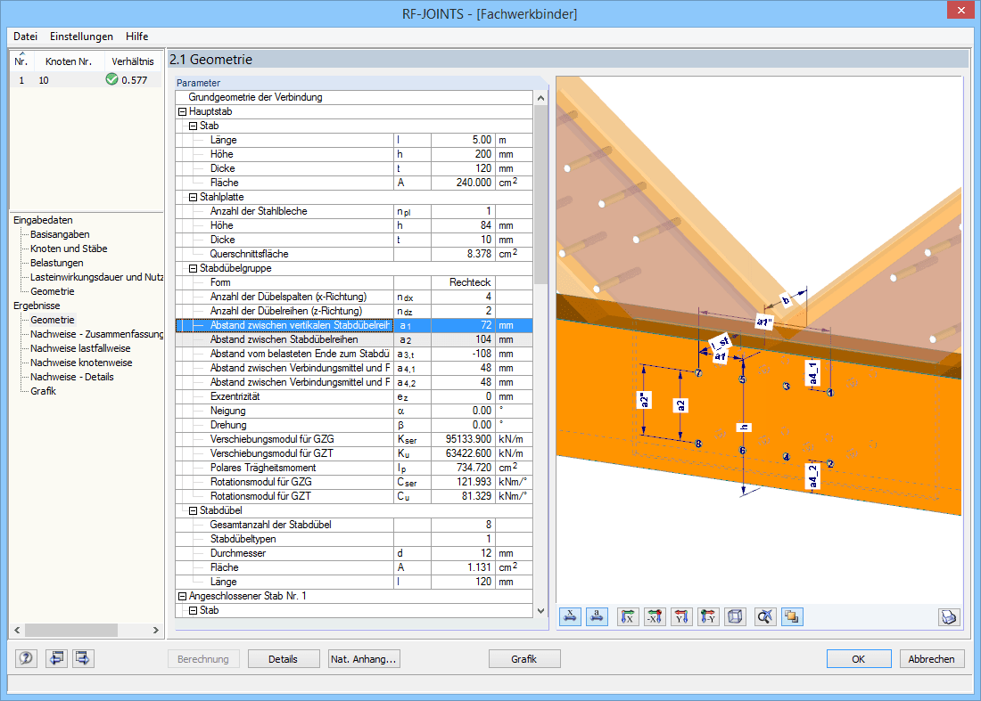Switch to isometric cube view
The width and height of the screenshot is (981, 701).
(x=735, y=616)
